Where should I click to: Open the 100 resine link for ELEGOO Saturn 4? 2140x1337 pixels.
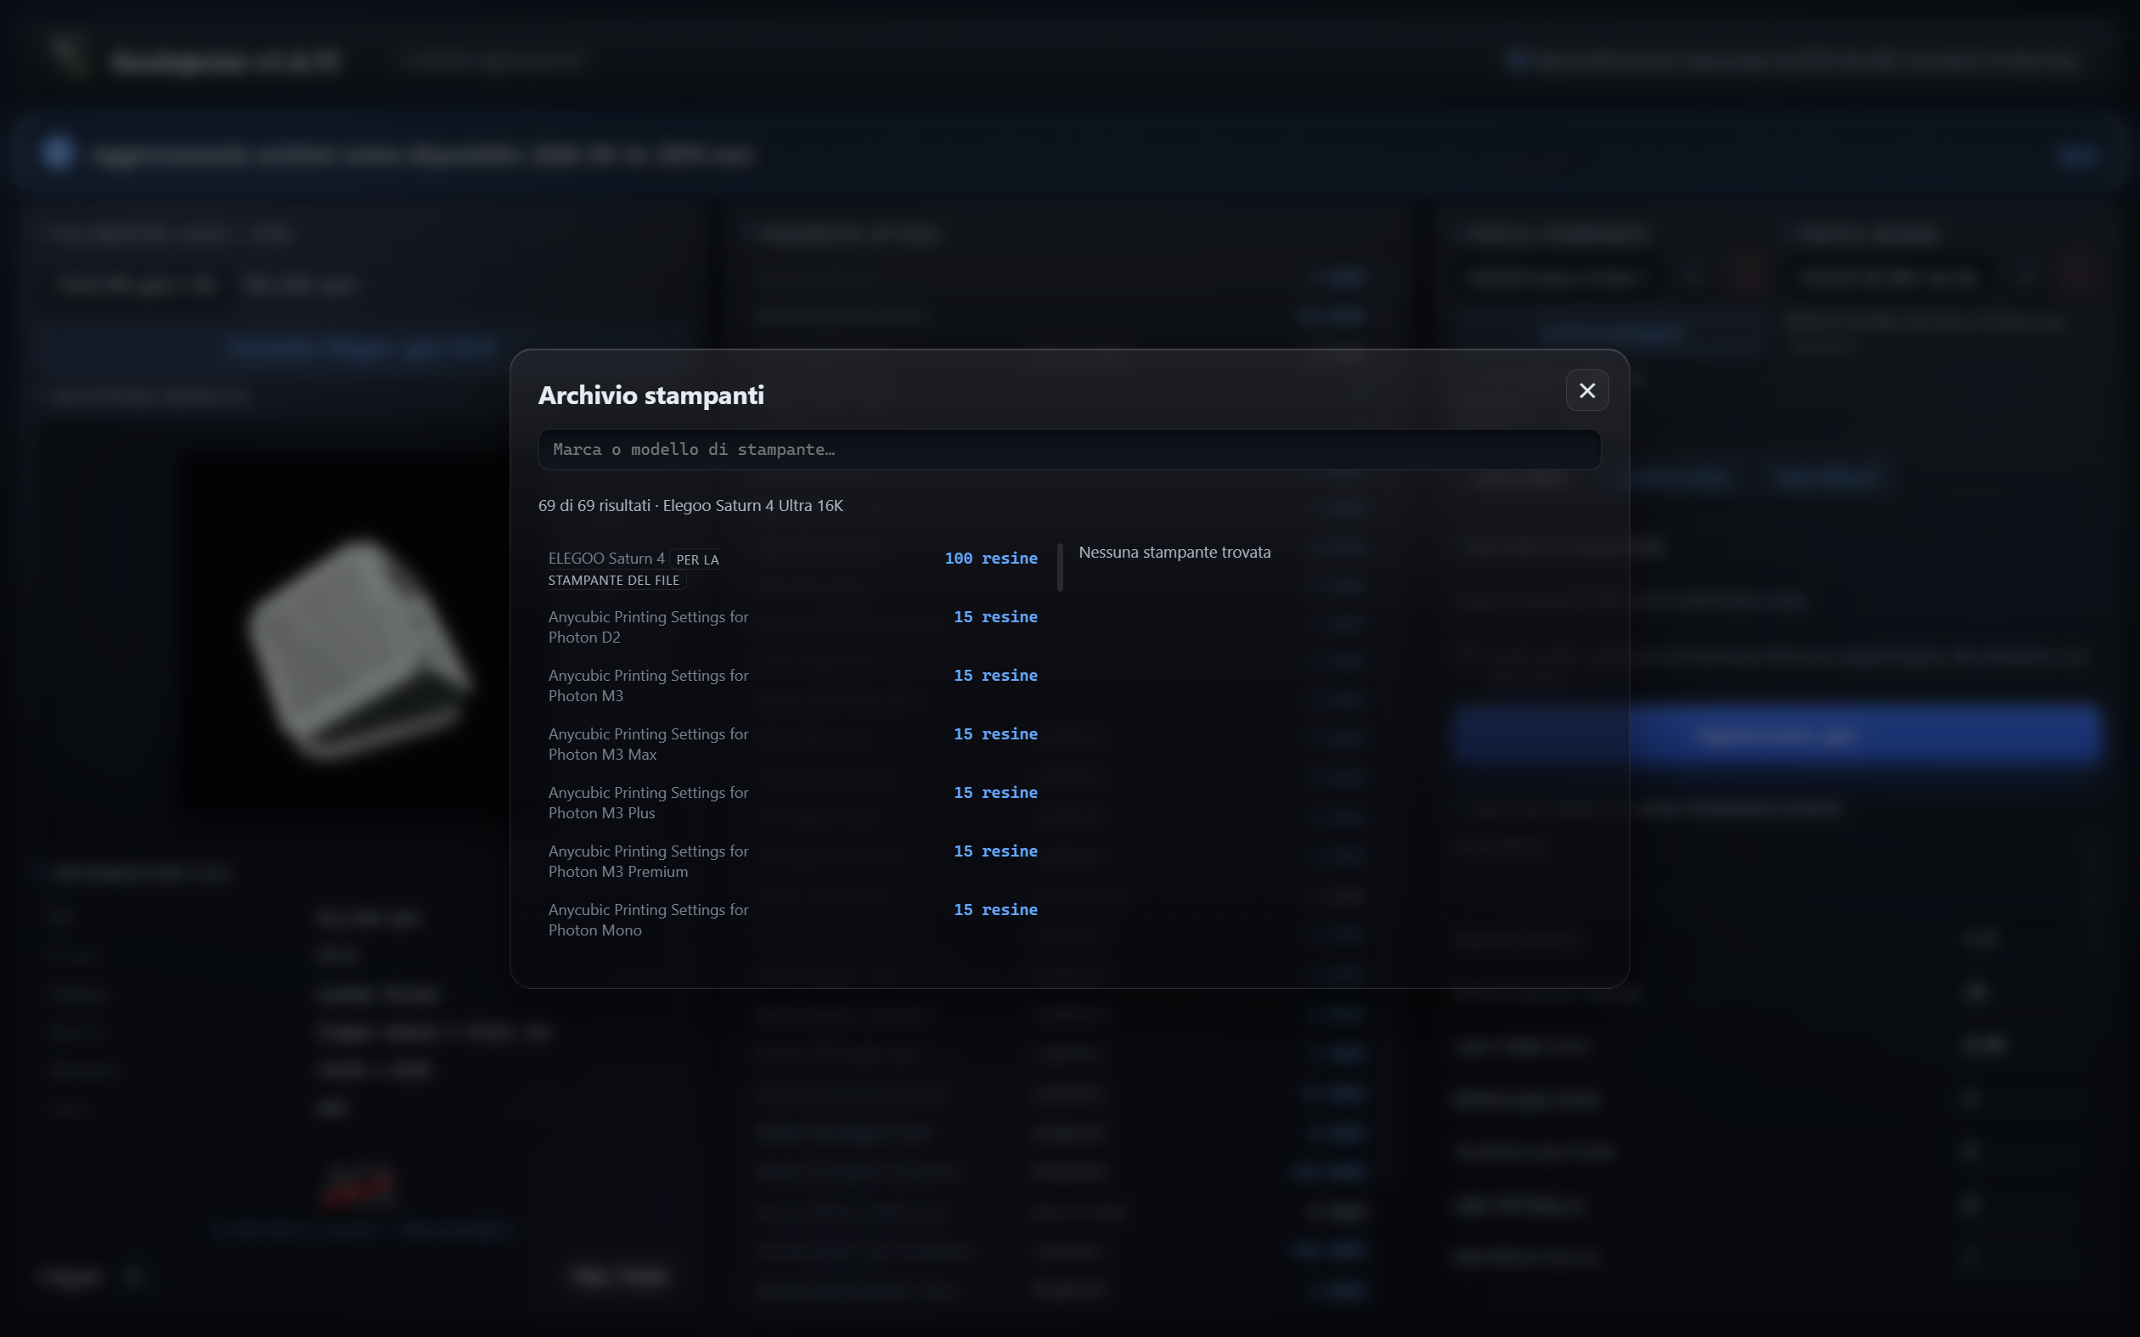[x=990, y=558]
